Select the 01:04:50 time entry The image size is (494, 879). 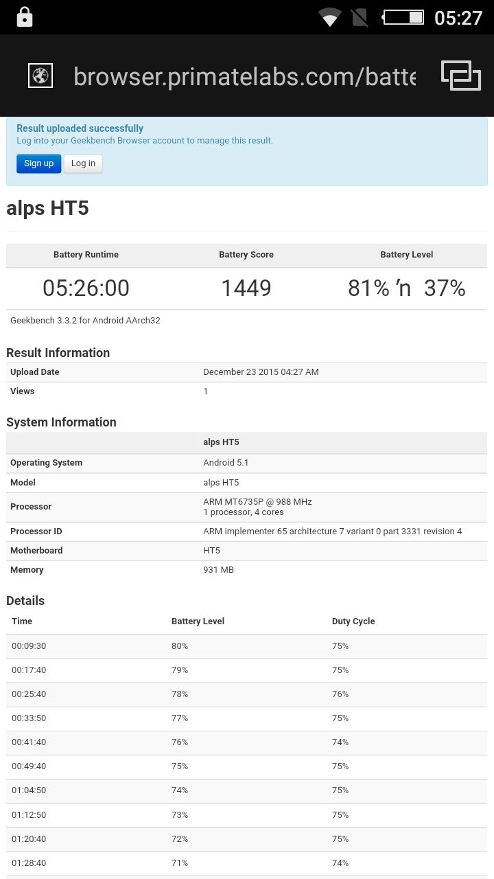(x=29, y=790)
